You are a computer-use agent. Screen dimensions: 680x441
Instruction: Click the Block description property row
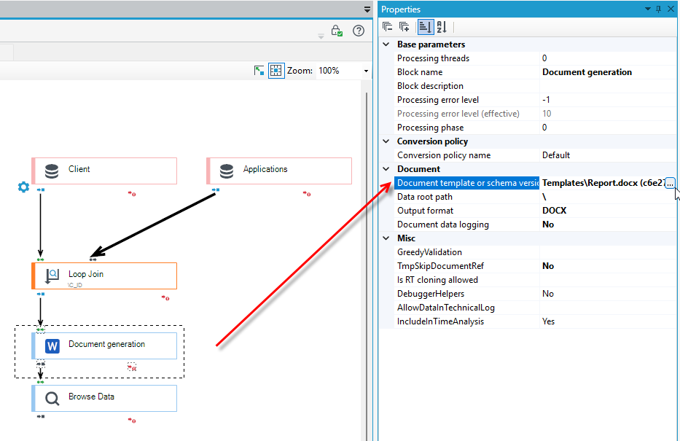535,86
